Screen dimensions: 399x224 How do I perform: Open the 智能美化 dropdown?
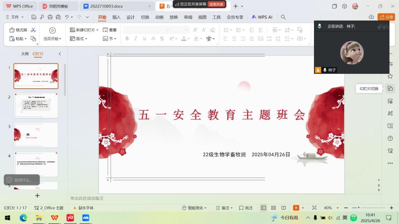tap(195, 208)
